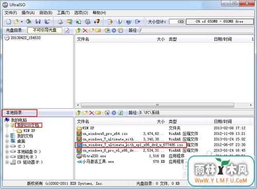The width and height of the screenshot is (257, 189).
Task: Select cn_windows8_pro_x64.iso in local file list
Action: tap(105, 134)
